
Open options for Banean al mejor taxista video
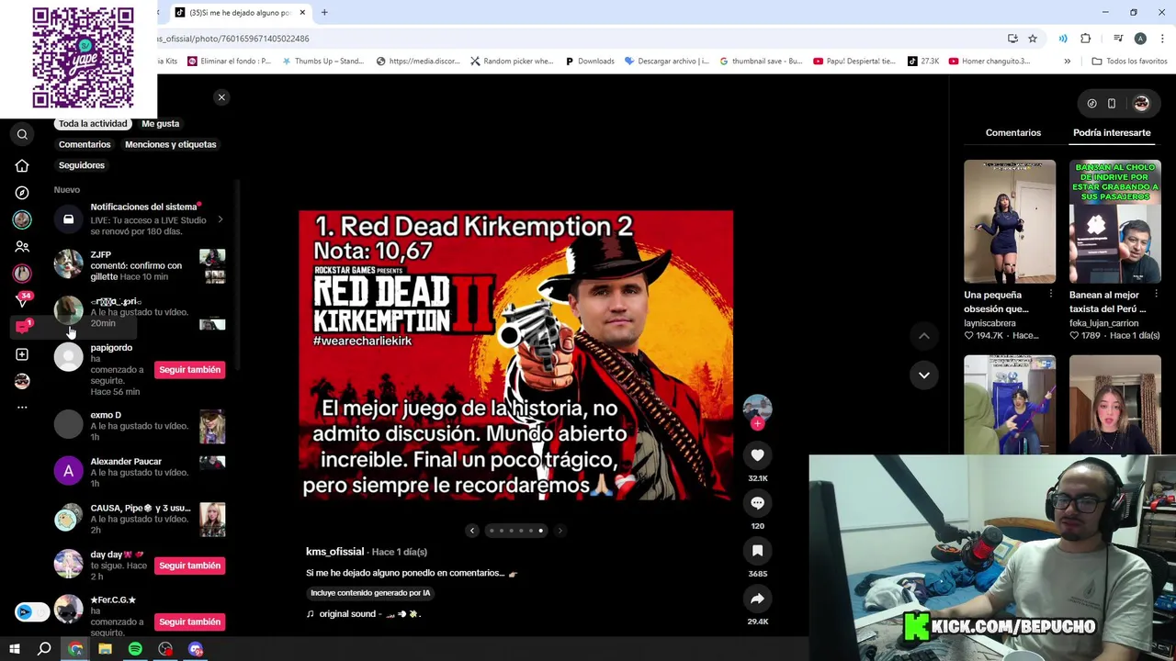pos(1157,295)
